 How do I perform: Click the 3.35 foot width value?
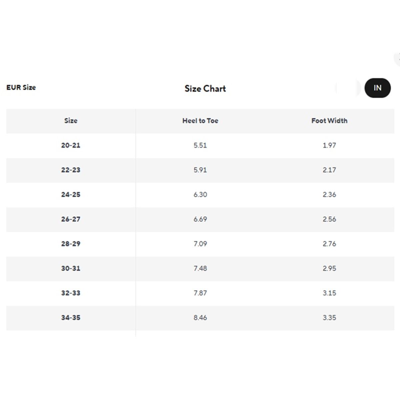click(x=329, y=318)
